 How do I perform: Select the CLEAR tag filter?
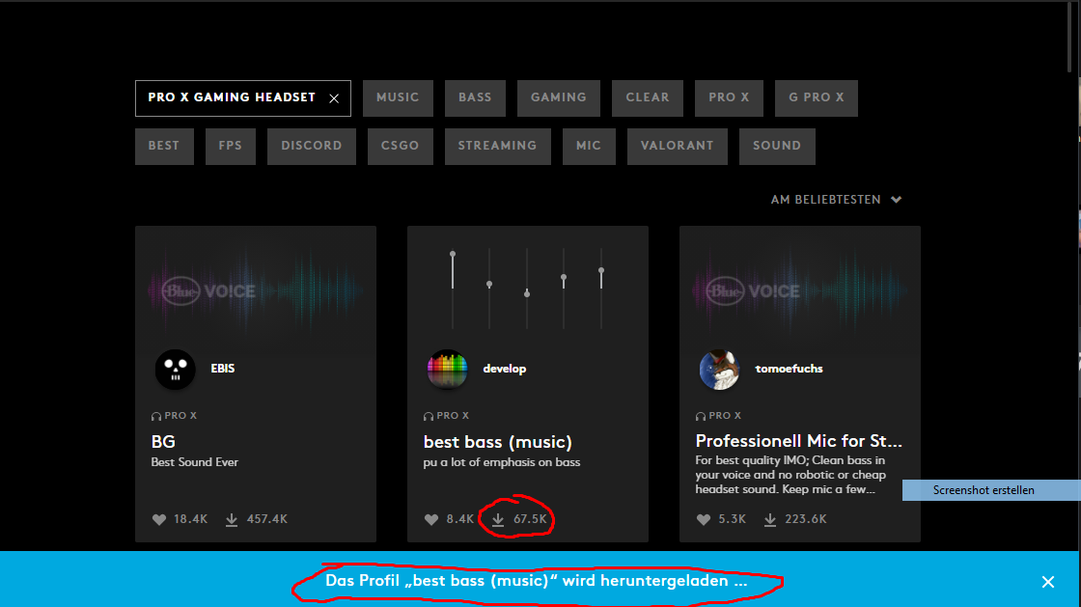pyautogui.click(x=648, y=97)
